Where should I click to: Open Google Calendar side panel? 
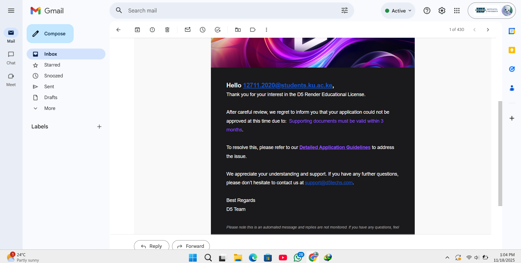click(512, 31)
